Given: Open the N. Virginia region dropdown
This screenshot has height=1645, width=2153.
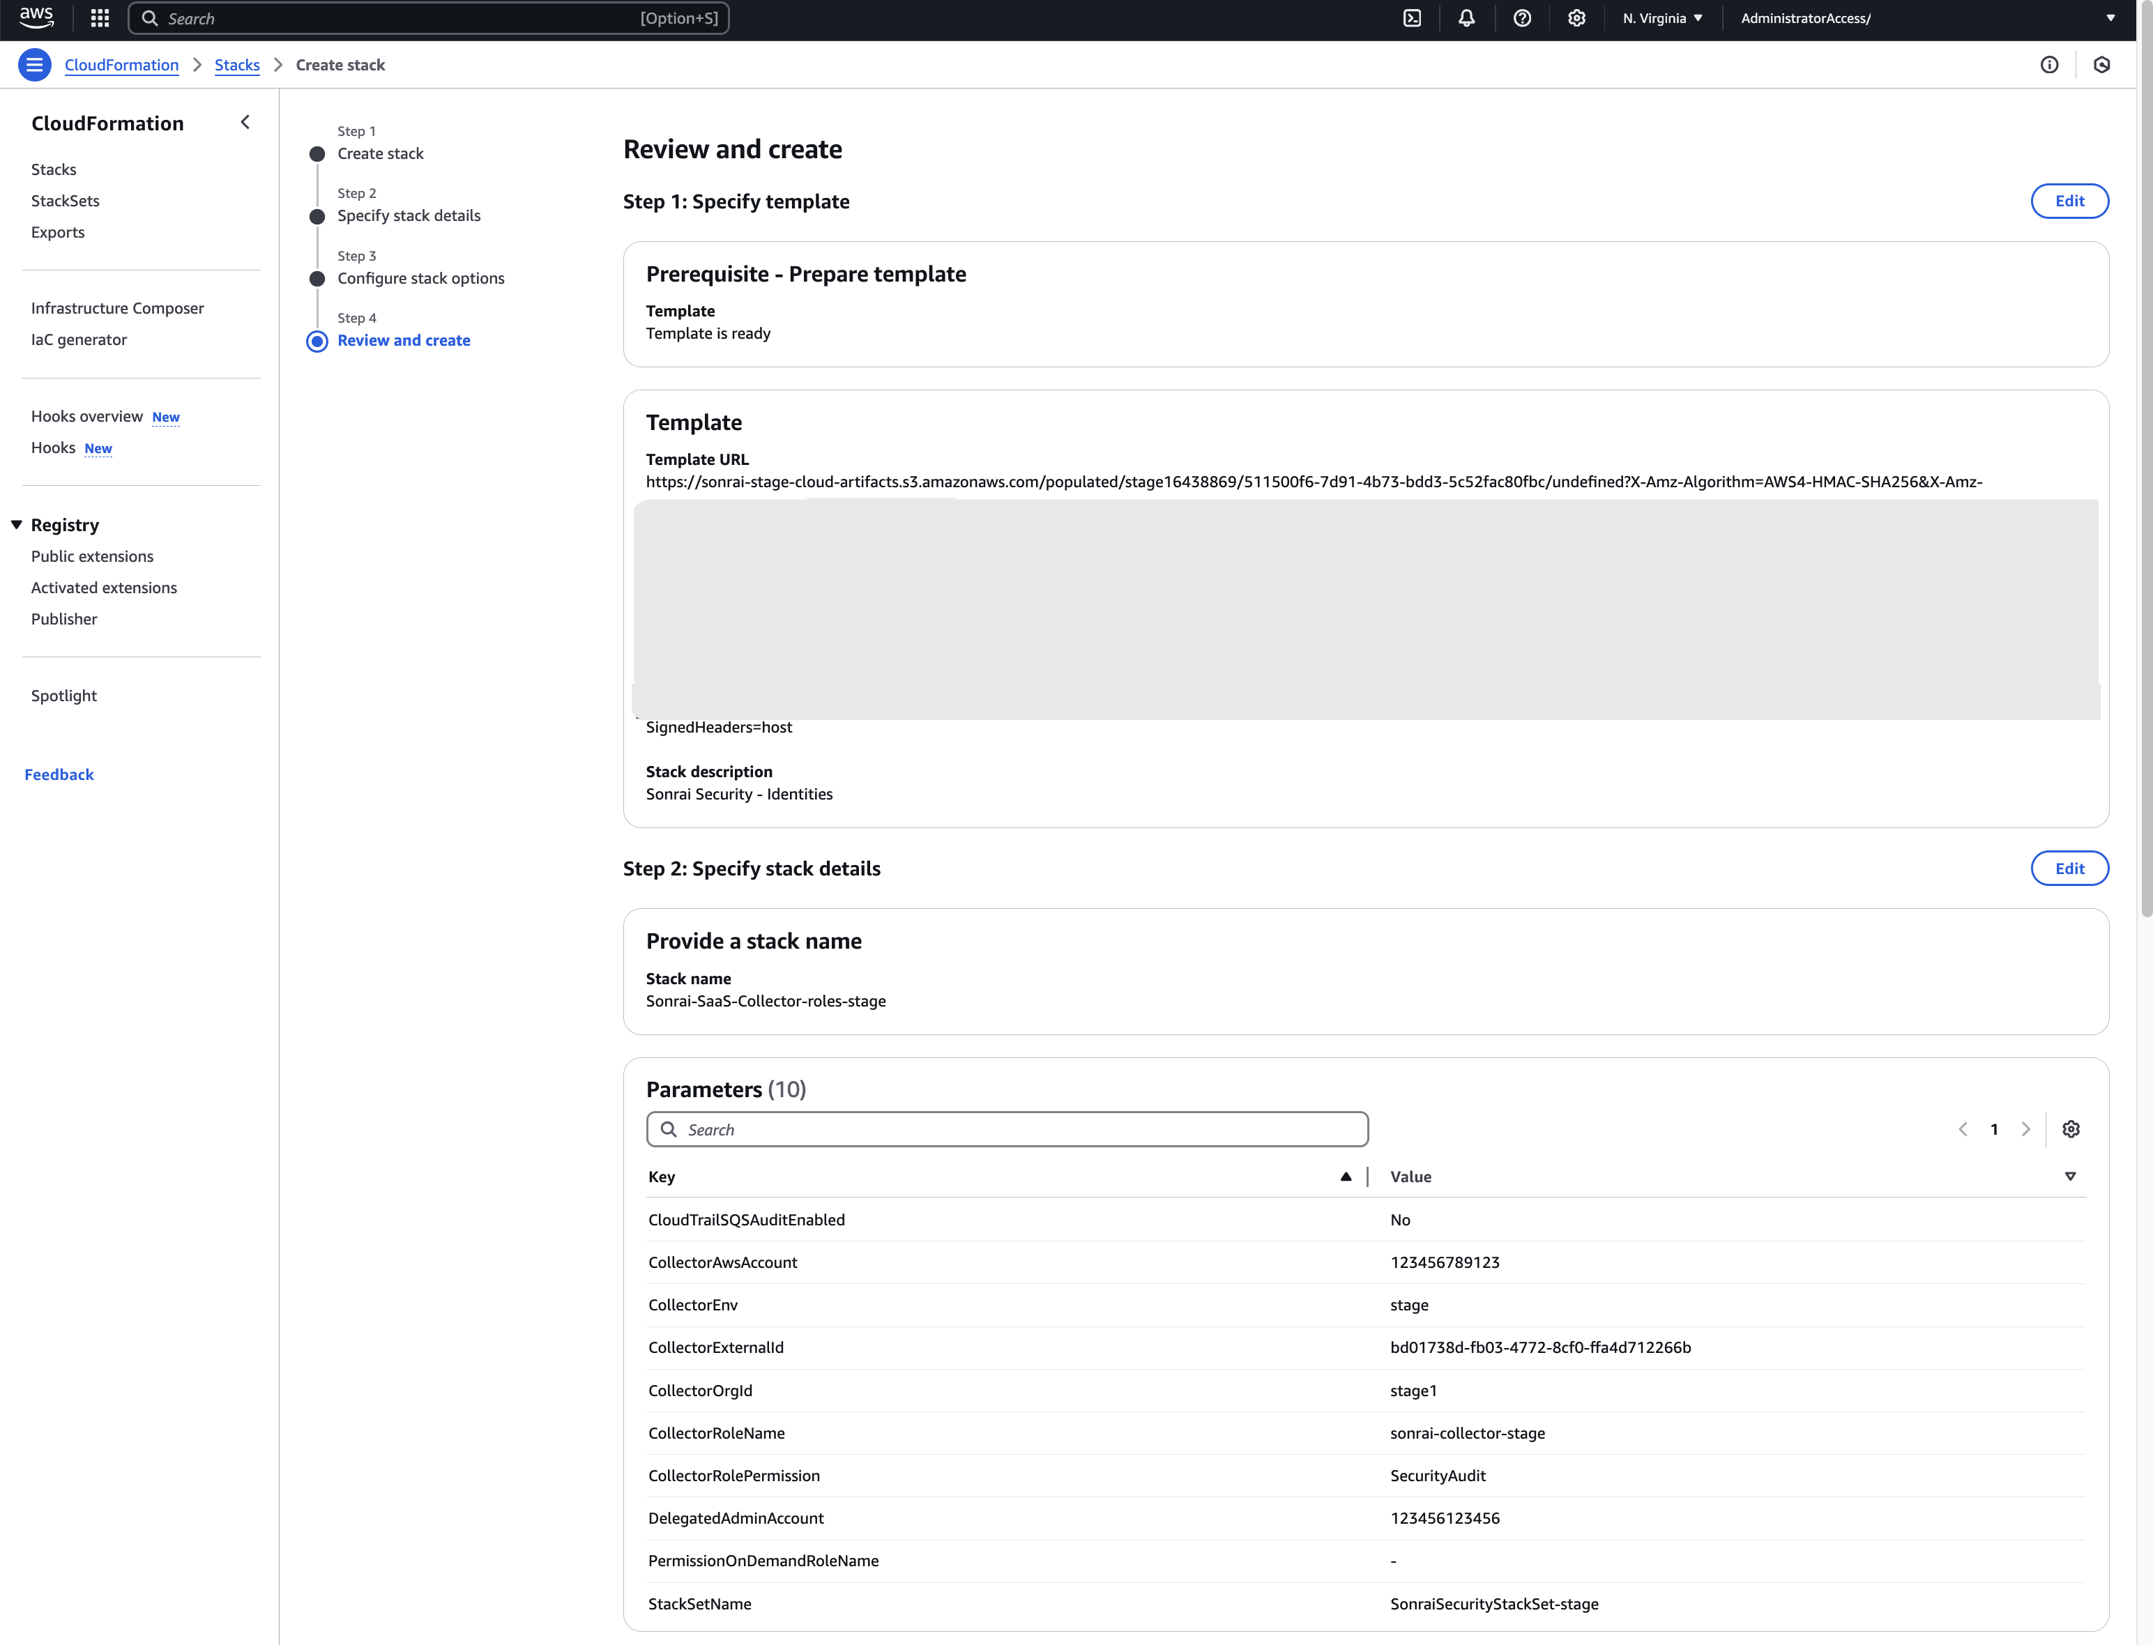Looking at the screenshot, I should click(x=1662, y=17).
